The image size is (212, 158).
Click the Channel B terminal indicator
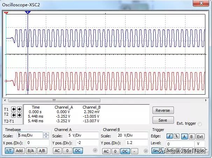146,151
